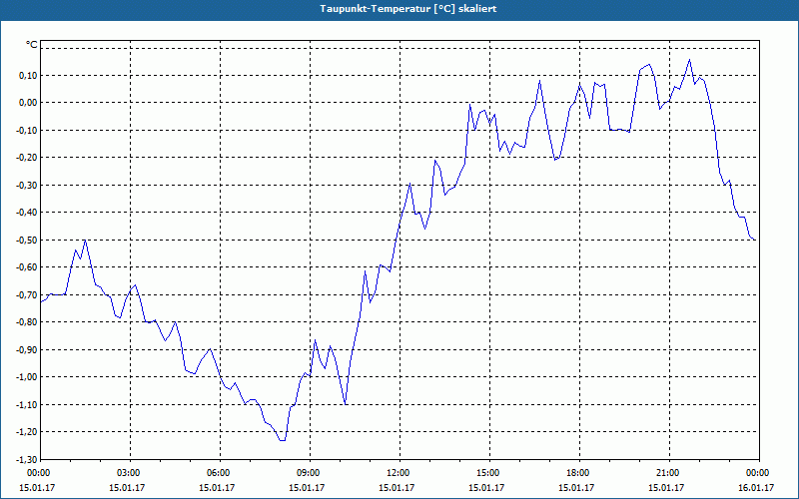Click the -0,30 y-axis label
This screenshot has width=799, height=499.
27,186
